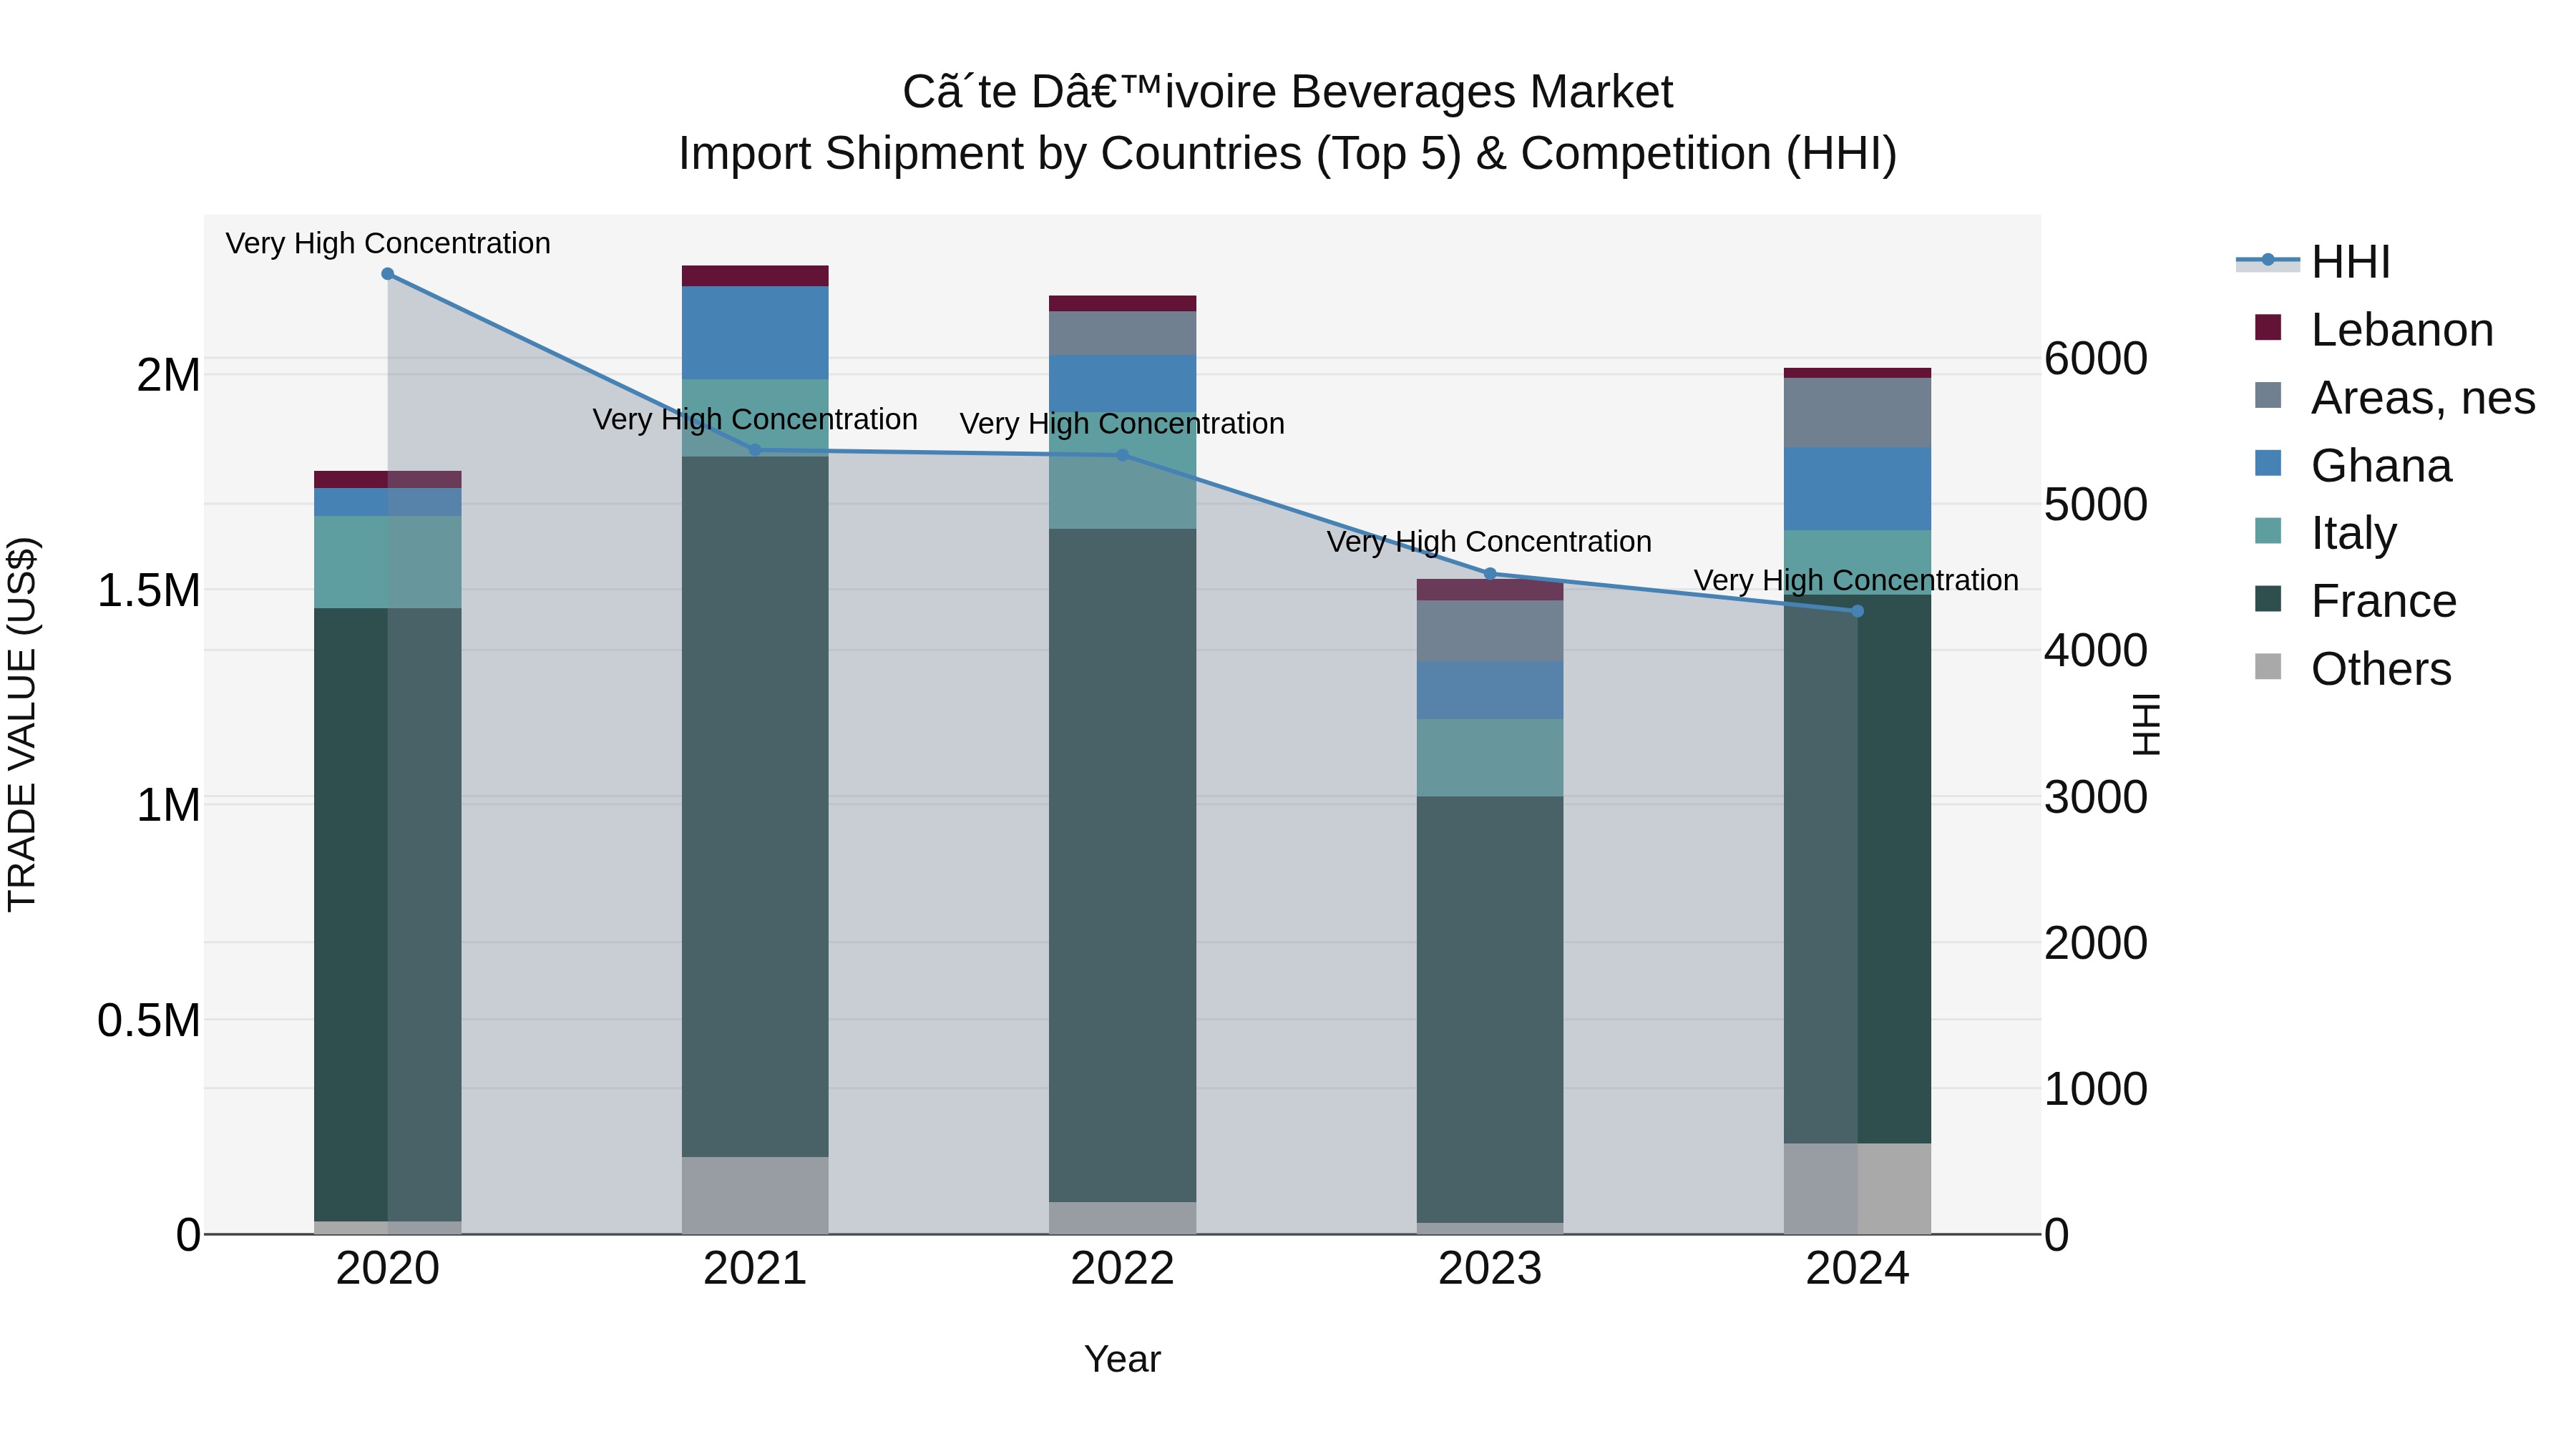Select the 2024 HHI data point
Screen dimensions: 2576x1449
click(1857, 611)
